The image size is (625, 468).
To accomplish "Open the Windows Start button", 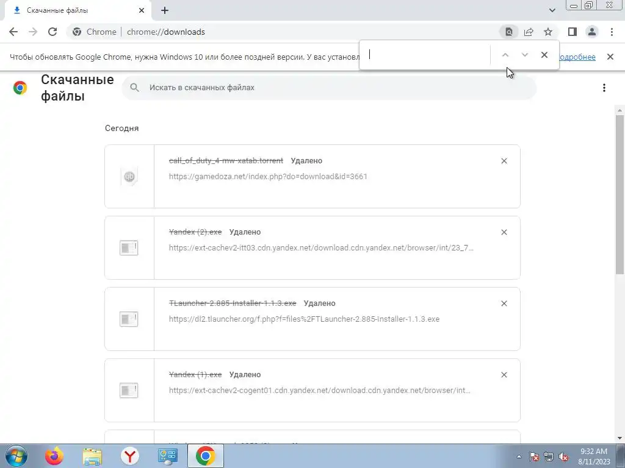I will [x=16, y=456].
